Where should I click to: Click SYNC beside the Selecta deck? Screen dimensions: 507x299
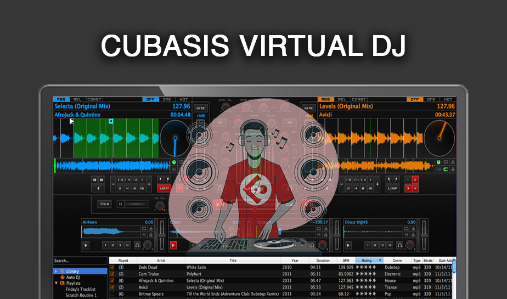click(x=201, y=108)
